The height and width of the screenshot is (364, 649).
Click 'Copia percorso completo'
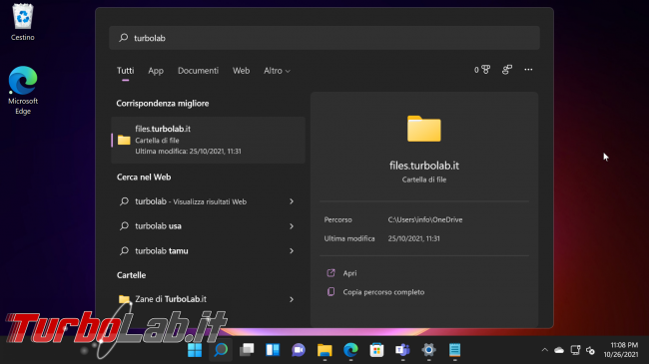tap(383, 292)
